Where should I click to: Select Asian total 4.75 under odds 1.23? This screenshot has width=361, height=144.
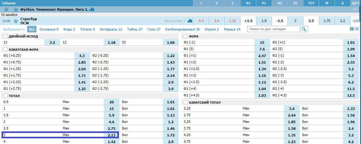(292, 141)
